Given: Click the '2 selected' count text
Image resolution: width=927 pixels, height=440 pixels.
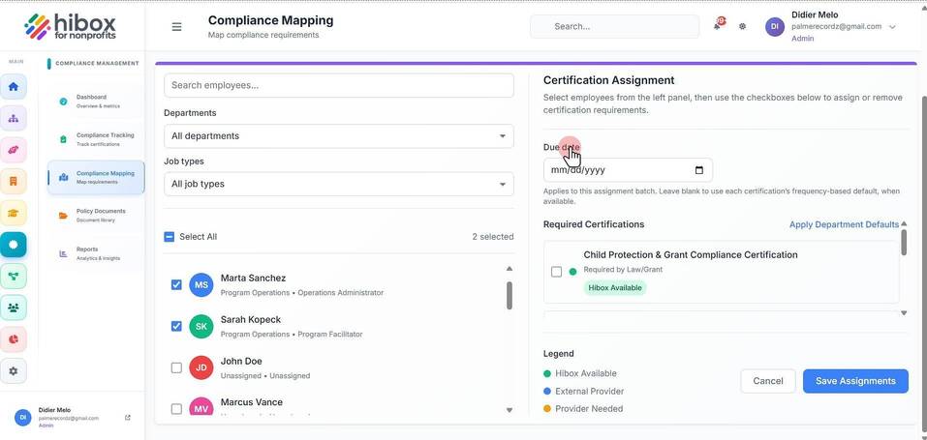Looking at the screenshot, I should 492,237.
